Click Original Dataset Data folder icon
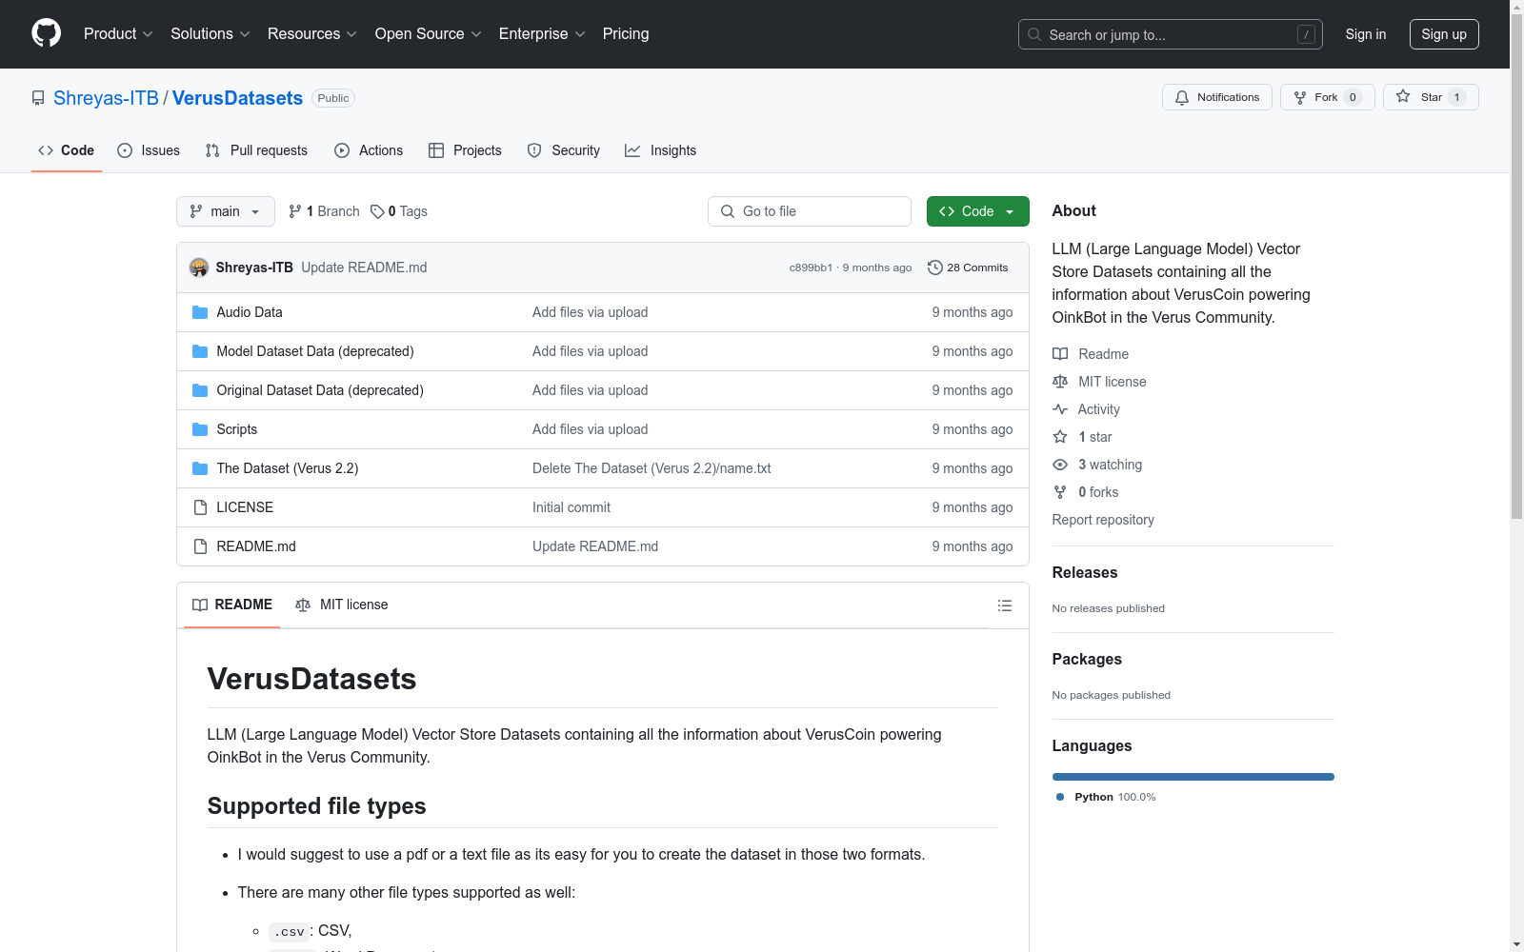 200,390
